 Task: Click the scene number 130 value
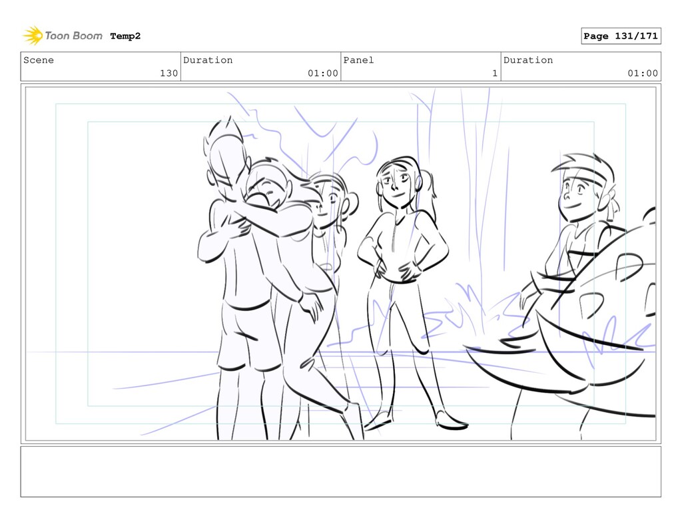169,73
